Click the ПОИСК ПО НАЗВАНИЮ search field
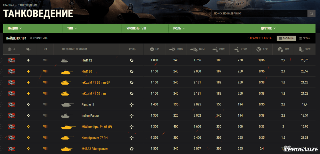Image resolution: width=320 pixels, height=154 pixels. point(259,14)
